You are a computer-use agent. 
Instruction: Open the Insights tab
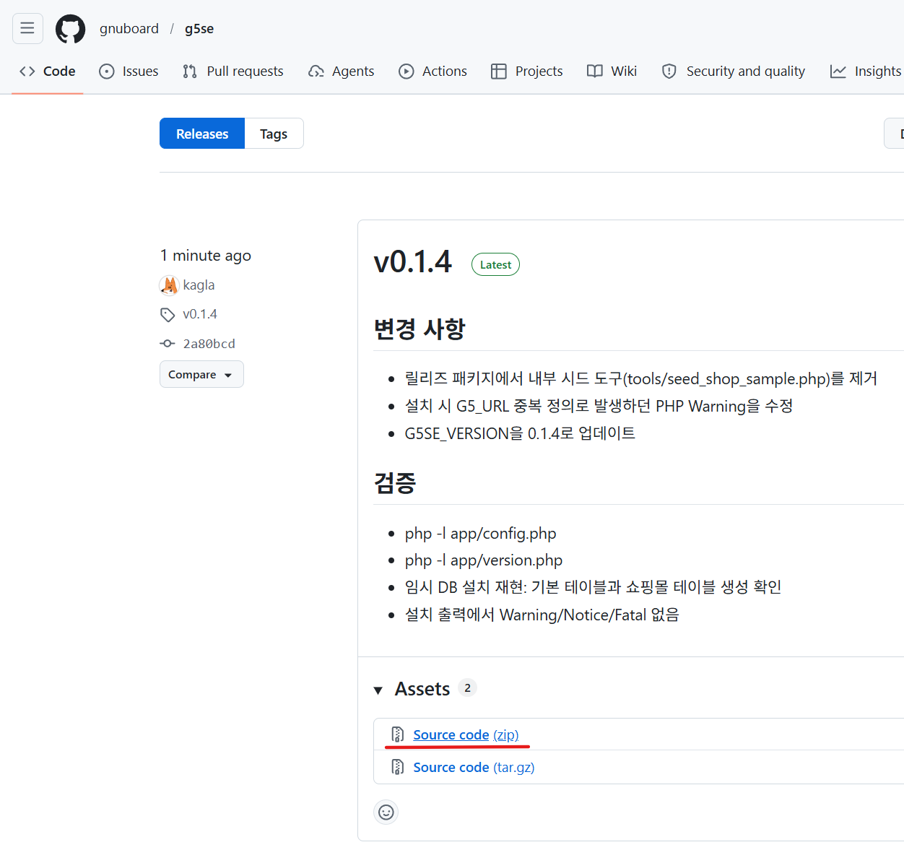point(865,71)
